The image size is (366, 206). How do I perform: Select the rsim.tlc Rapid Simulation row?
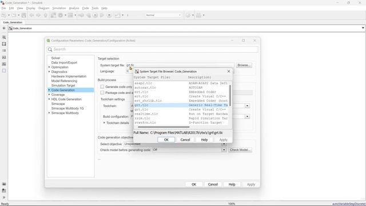pyautogui.click(x=181, y=118)
